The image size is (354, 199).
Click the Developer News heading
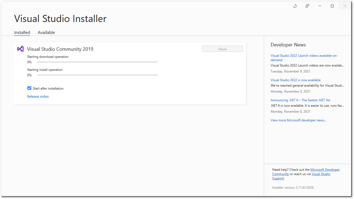coord(288,45)
